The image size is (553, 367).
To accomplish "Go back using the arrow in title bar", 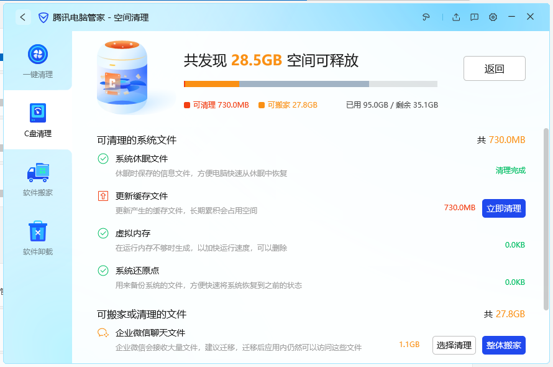I will (x=23, y=17).
